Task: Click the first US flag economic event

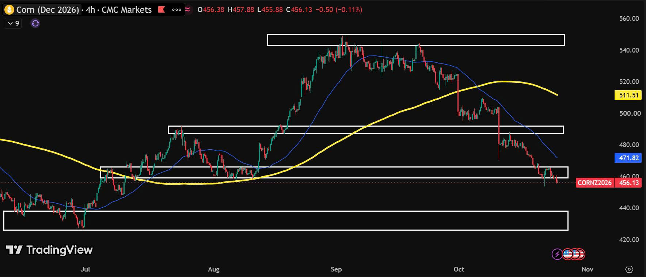Action: 567,254
